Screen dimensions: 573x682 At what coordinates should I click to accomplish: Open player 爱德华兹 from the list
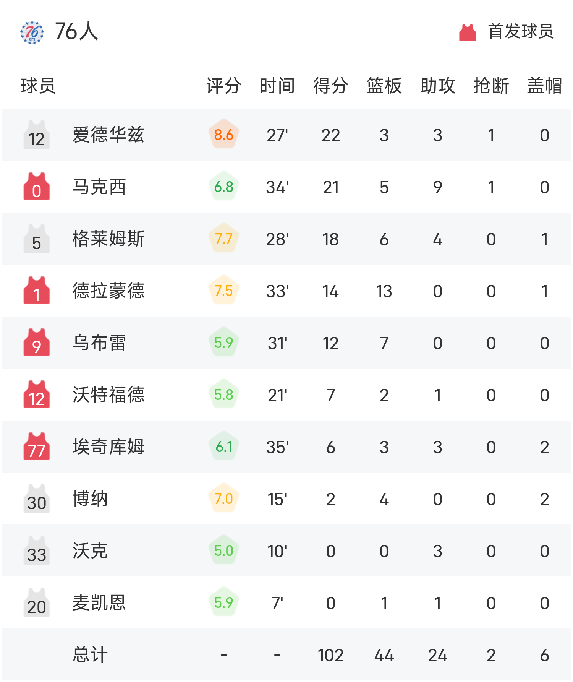[108, 135]
